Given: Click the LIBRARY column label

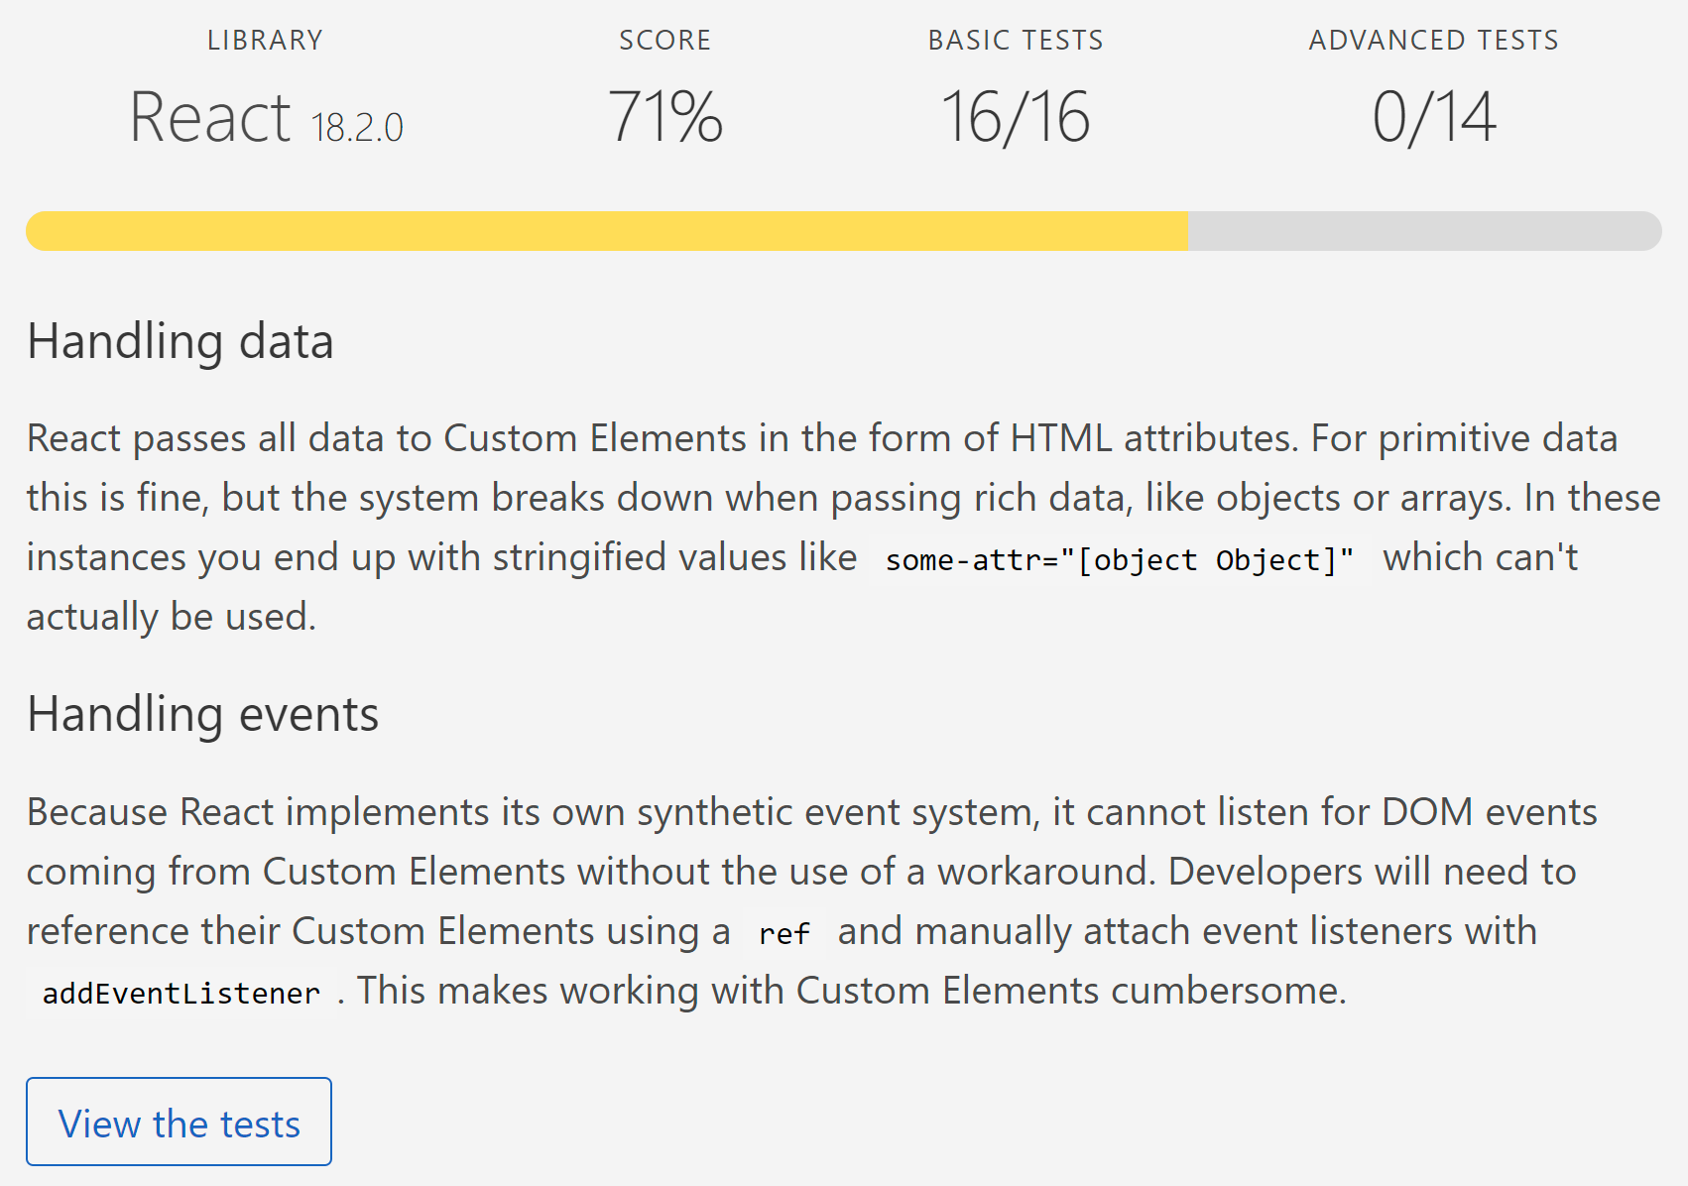Looking at the screenshot, I should pos(265,40).
